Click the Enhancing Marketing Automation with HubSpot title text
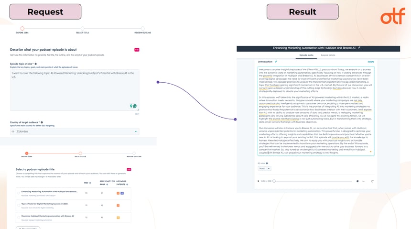 pos(49,192)
